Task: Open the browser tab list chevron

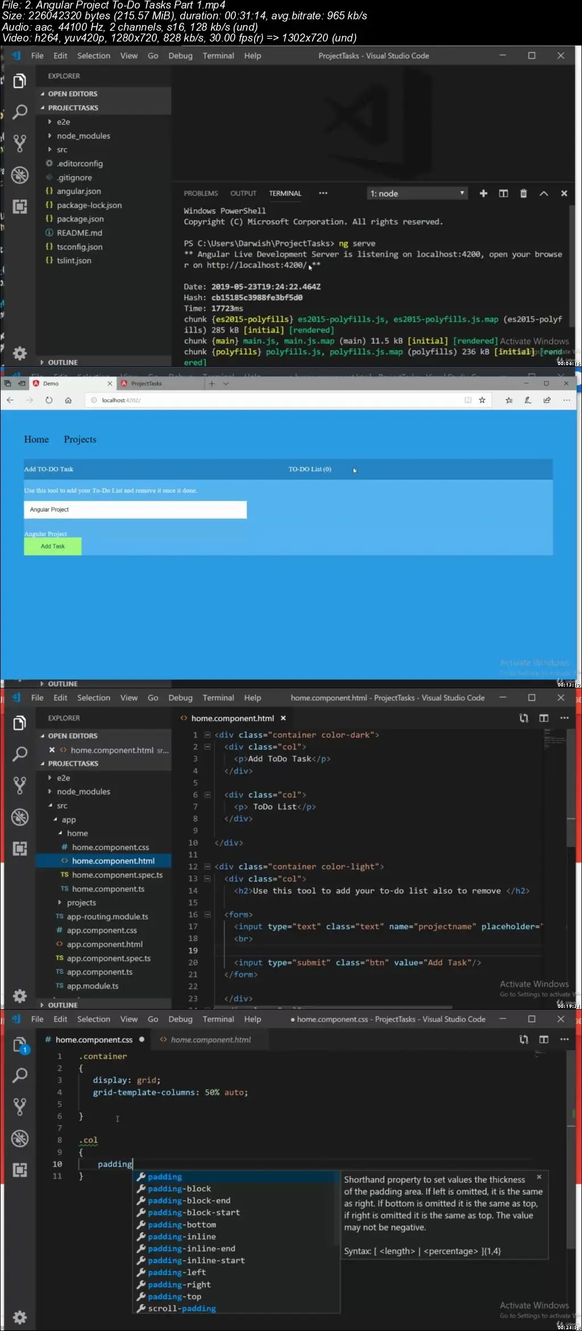Action: (226, 384)
